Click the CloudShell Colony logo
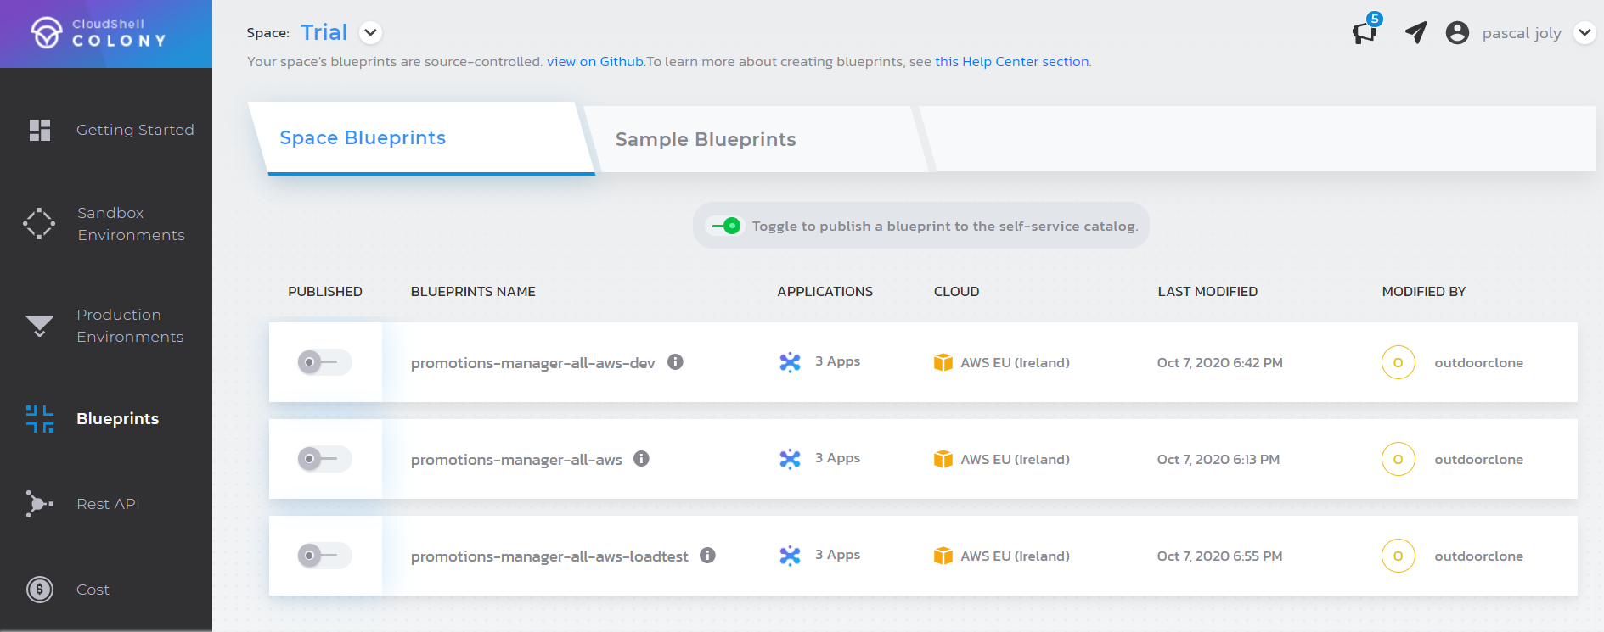 (98, 33)
